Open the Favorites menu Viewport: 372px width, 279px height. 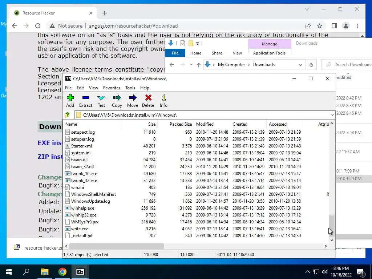112,88
